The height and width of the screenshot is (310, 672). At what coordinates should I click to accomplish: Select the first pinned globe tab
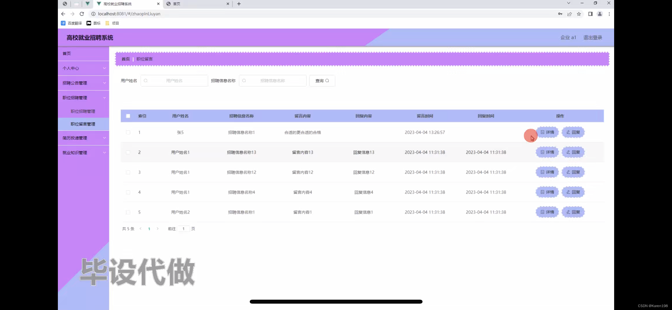[65, 4]
